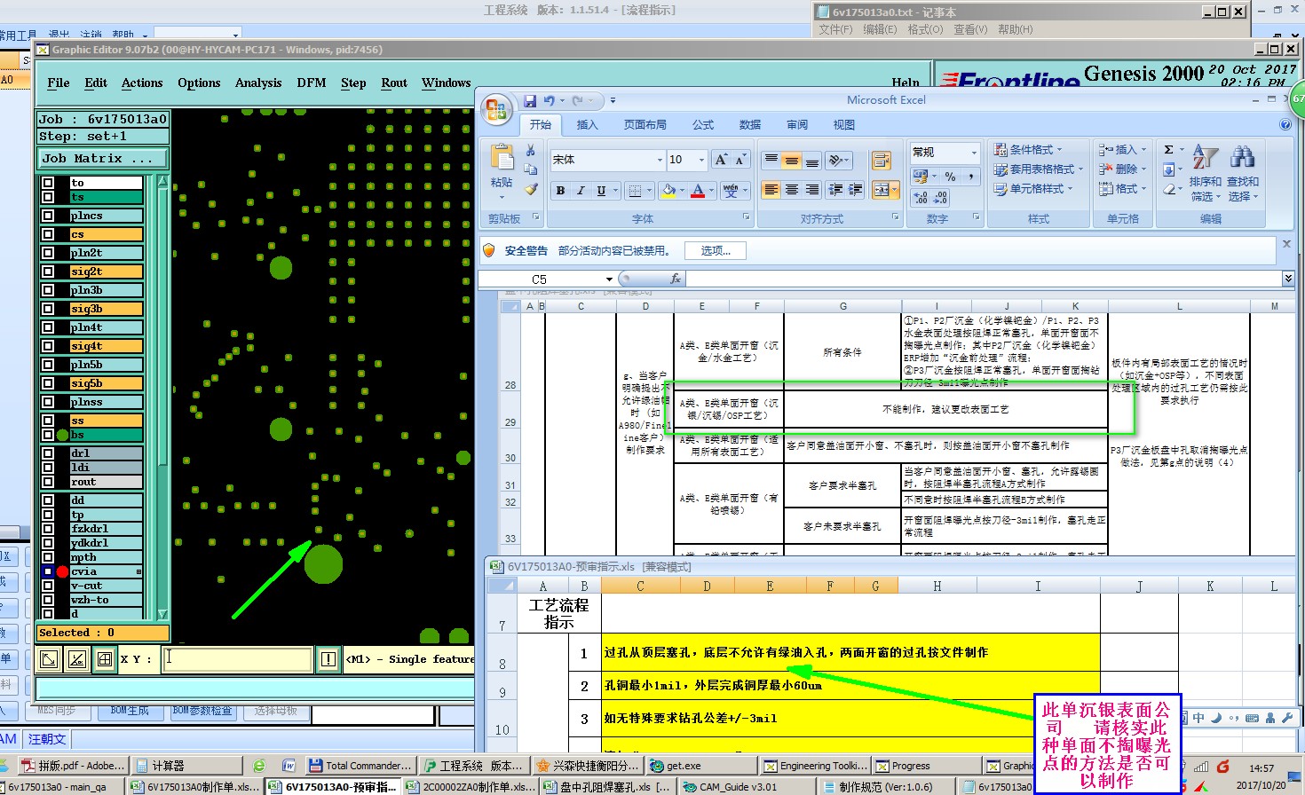Apply percent style number format
This screenshot has height=795, width=1305.
coord(950,177)
